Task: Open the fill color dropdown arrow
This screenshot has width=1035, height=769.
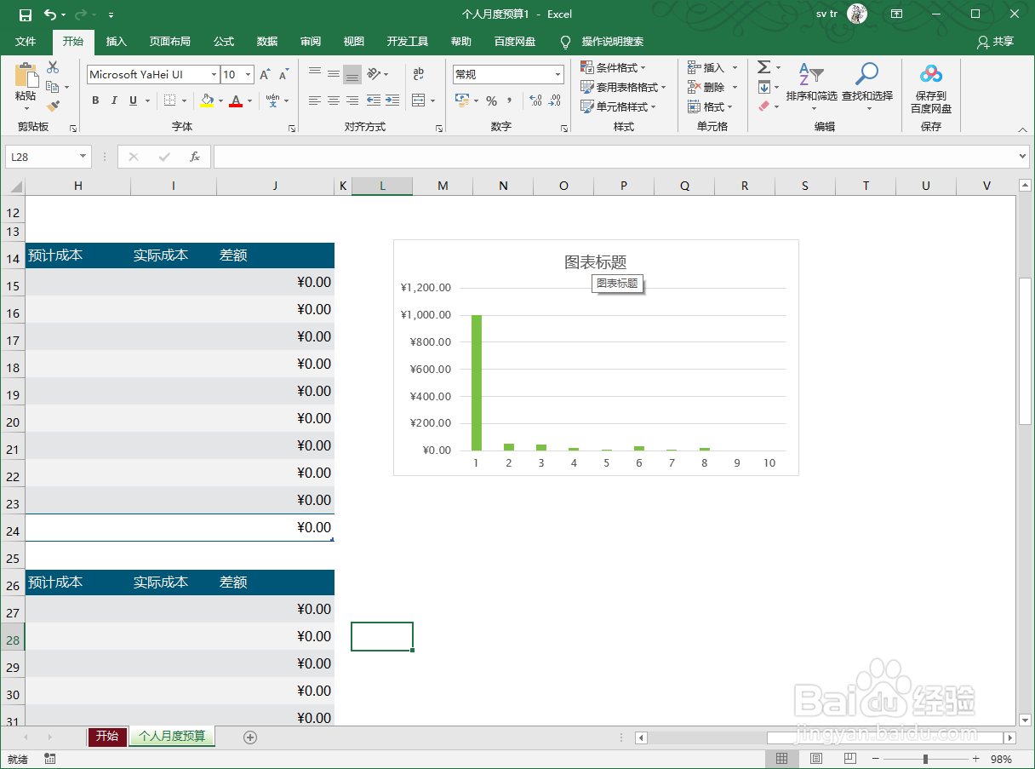Action: click(x=219, y=100)
